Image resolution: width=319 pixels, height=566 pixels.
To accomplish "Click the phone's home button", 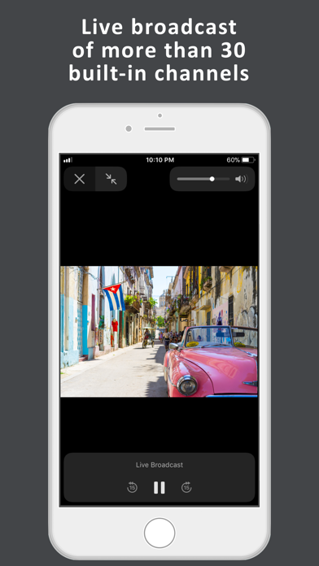I will tap(159, 533).
